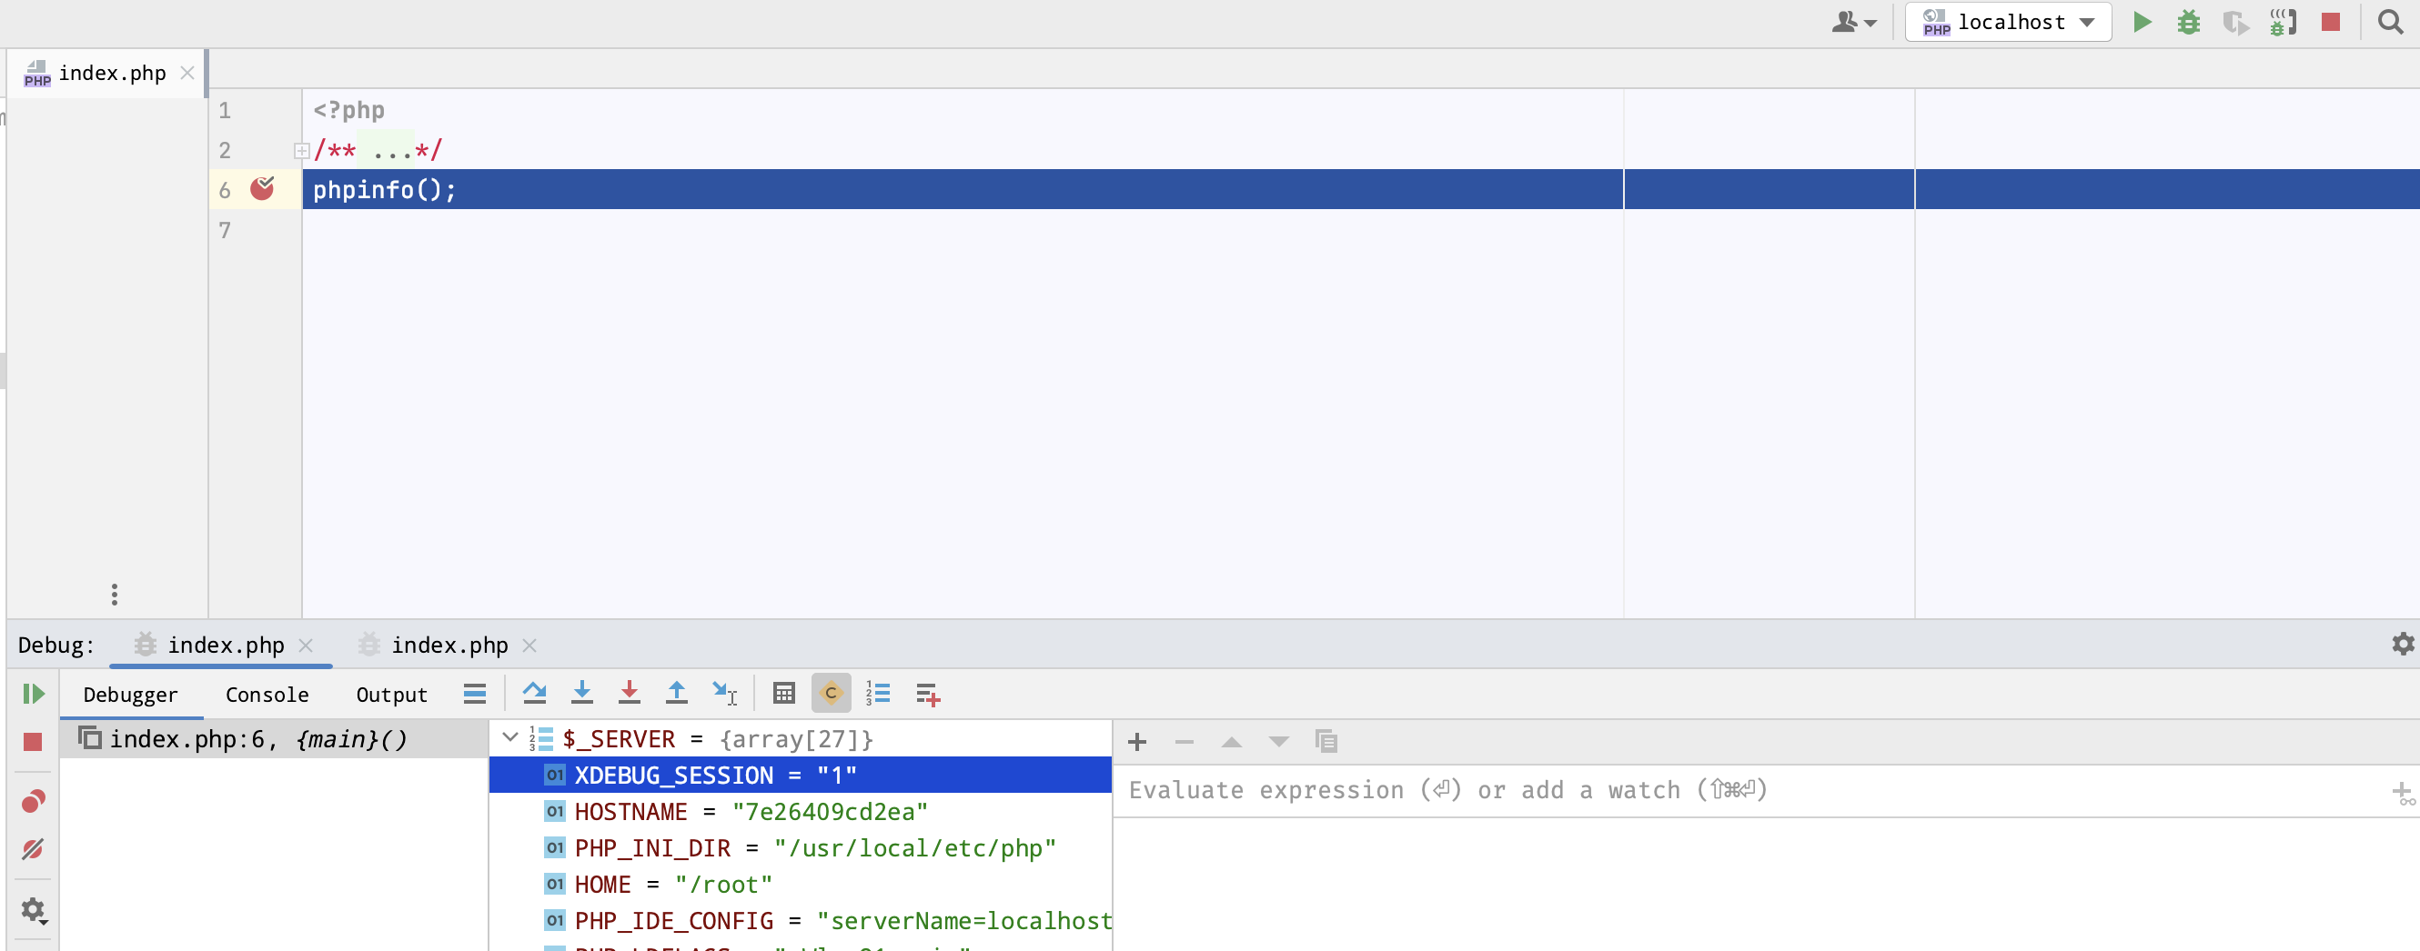Toggle the watched constants C icon
This screenshot has width=2420, height=951.
831,694
